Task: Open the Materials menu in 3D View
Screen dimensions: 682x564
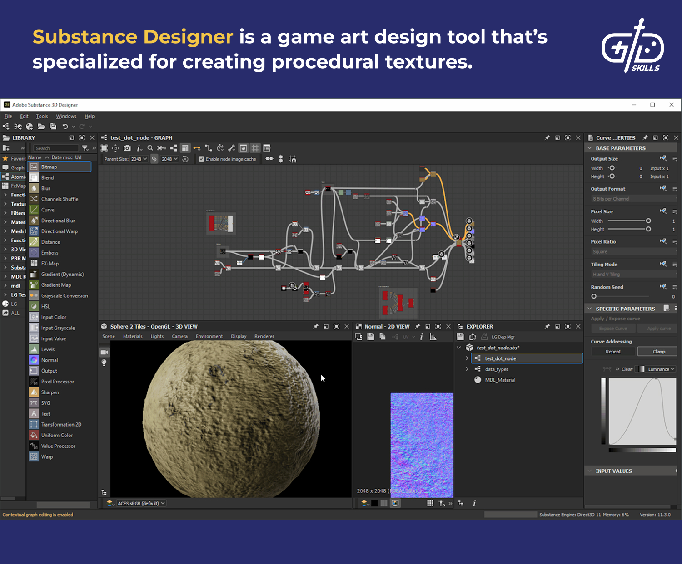Action: [x=133, y=336]
